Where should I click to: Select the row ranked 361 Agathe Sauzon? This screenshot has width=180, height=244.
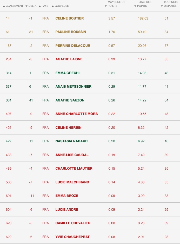(90, 100)
